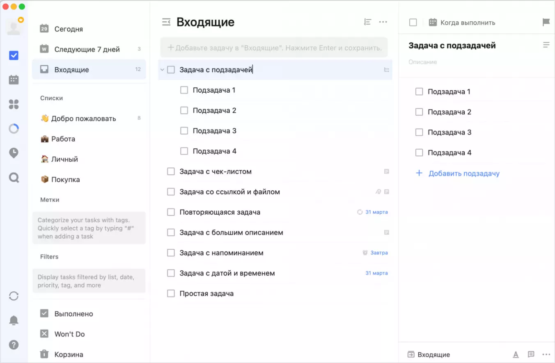Select the Tasks checkmark icon in sidebar
This screenshot has width=555, height=363.
[x=14, y=55]
